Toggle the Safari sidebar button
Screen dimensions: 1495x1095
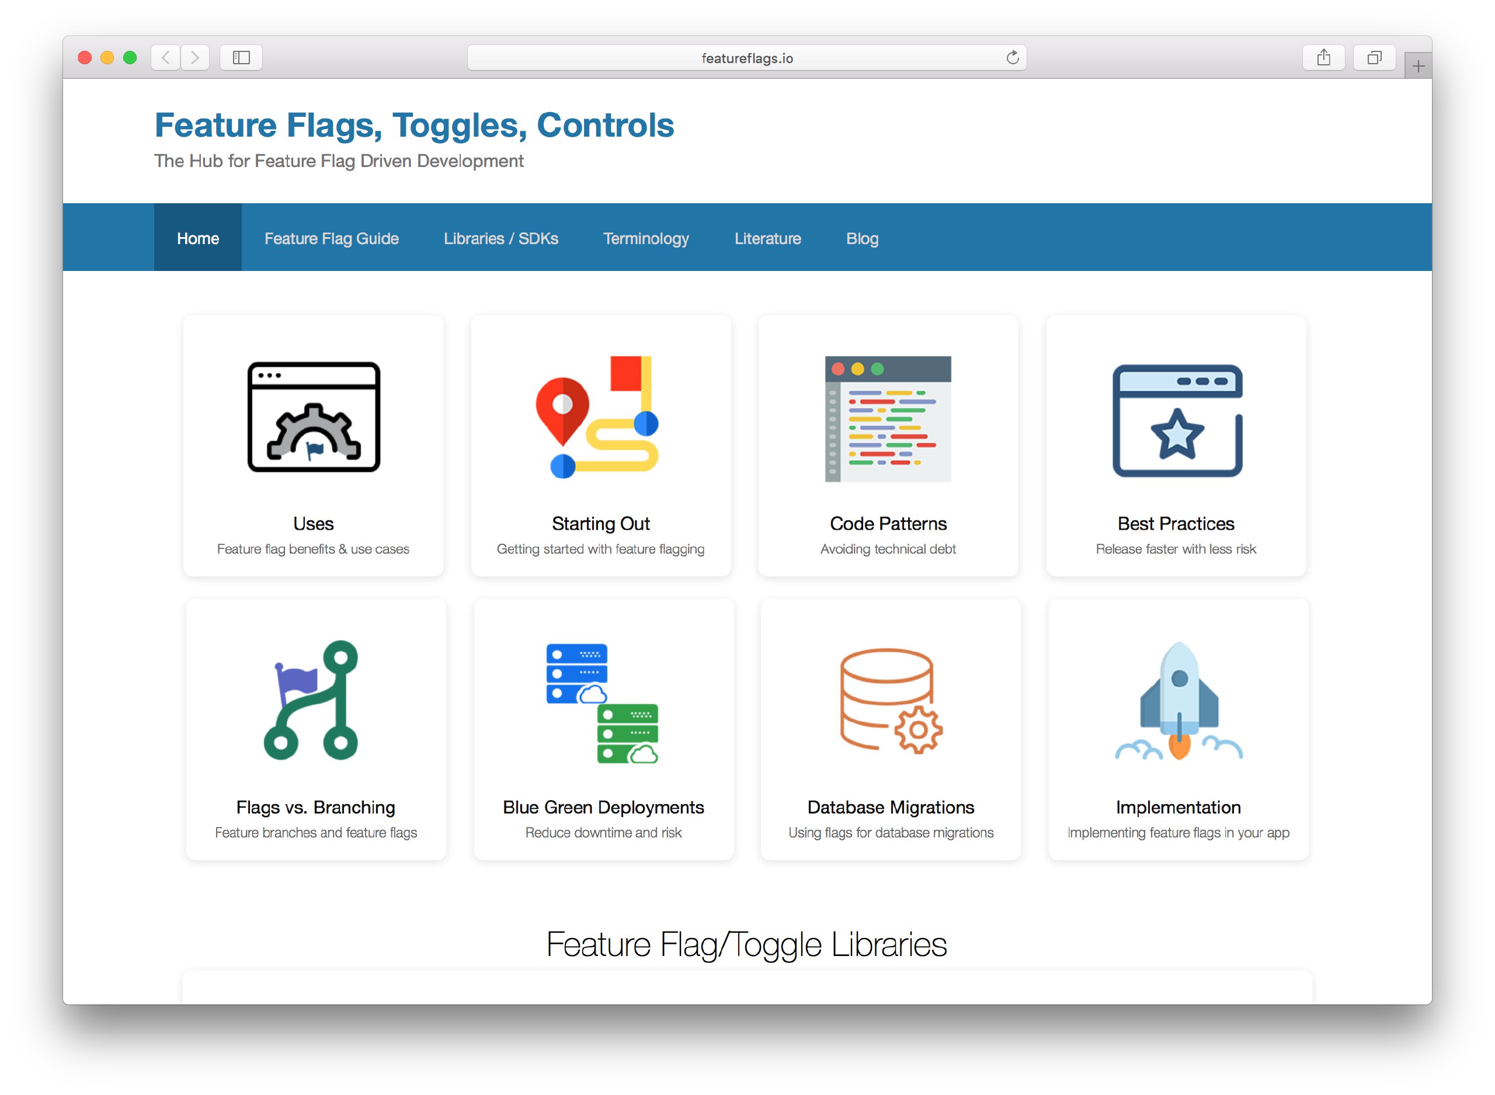point(241,58)
